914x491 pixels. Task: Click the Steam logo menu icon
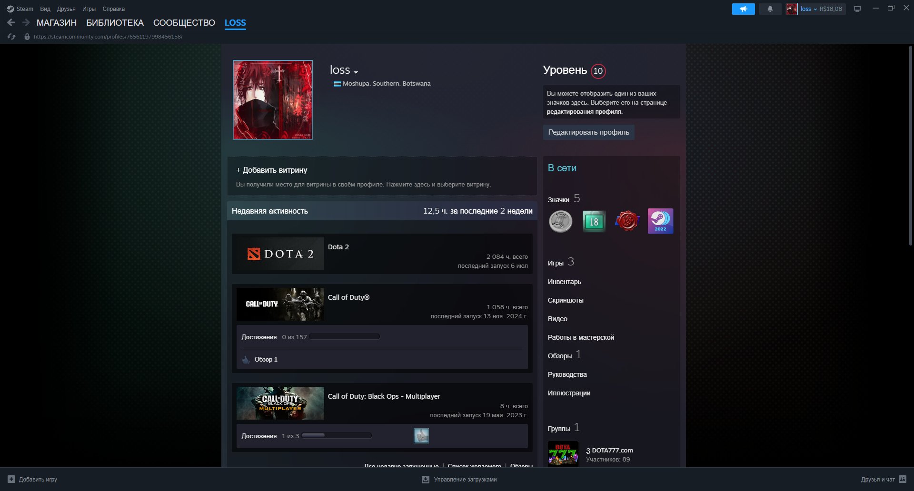(x=10, y=9)
